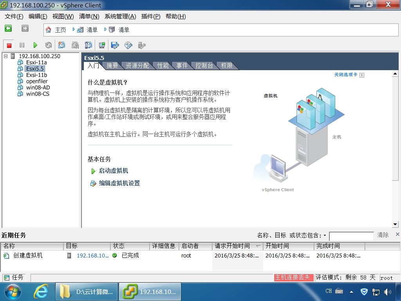Launch the virtual machine console icon
401x301 pixels.
click(x=102, y=45)
